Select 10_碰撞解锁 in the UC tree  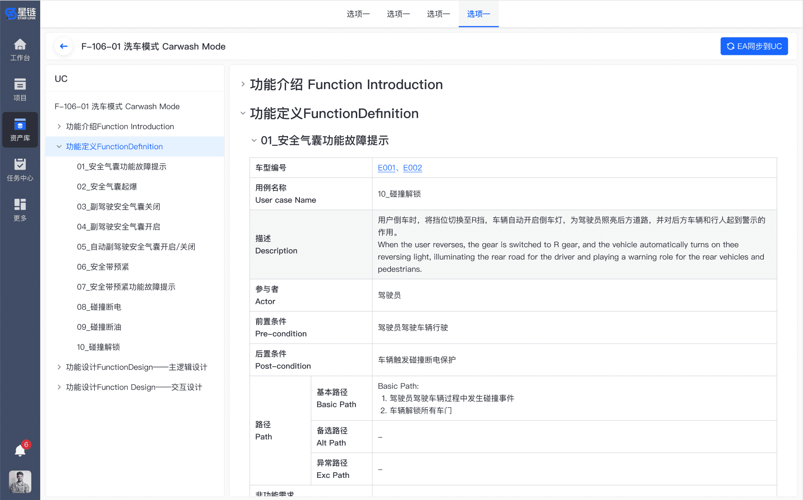pyautogui.click(x=98, y=347)
